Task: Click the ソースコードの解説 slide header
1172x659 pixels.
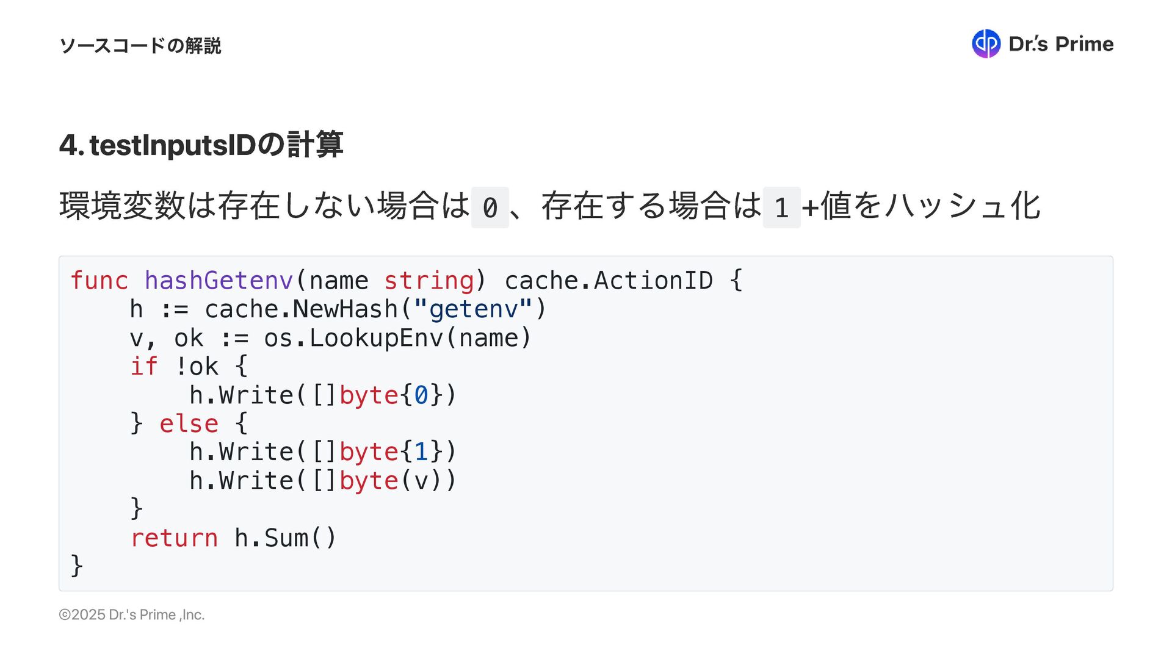Action: 140,46
